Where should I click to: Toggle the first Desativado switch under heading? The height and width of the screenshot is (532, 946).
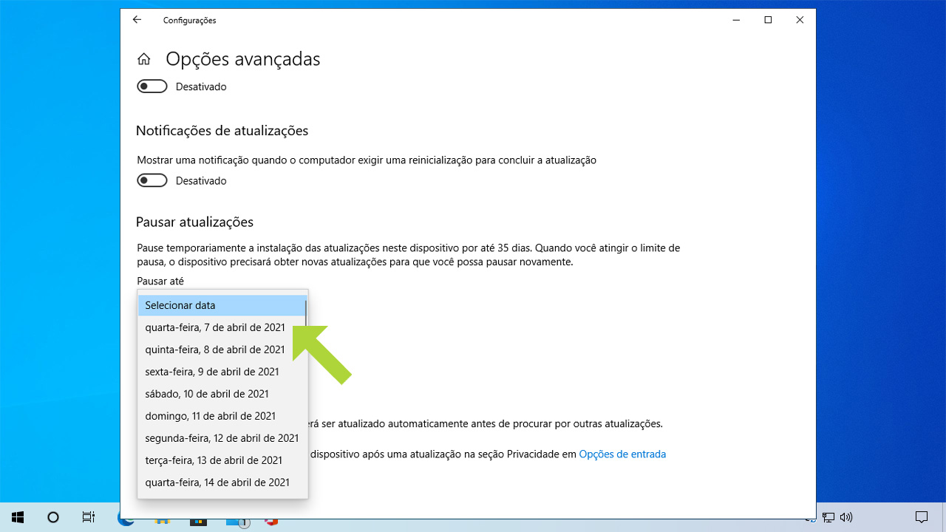click(x=152, y=86)
